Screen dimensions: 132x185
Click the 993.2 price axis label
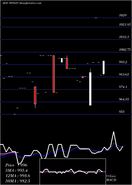(x=123, y=62)
